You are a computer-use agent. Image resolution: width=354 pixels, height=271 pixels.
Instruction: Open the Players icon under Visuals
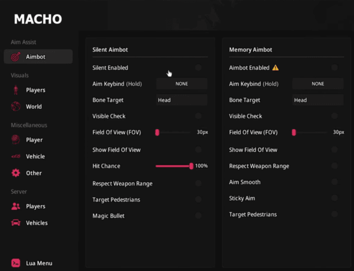click(x=16, y=90)
